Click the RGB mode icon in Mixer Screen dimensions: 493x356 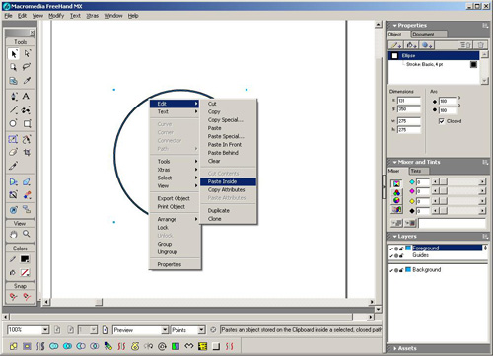[x=396, y=192]
